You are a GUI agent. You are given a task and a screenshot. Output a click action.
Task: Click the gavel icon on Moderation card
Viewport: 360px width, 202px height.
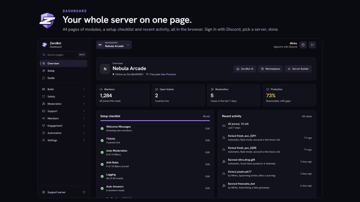coord(212,89)
